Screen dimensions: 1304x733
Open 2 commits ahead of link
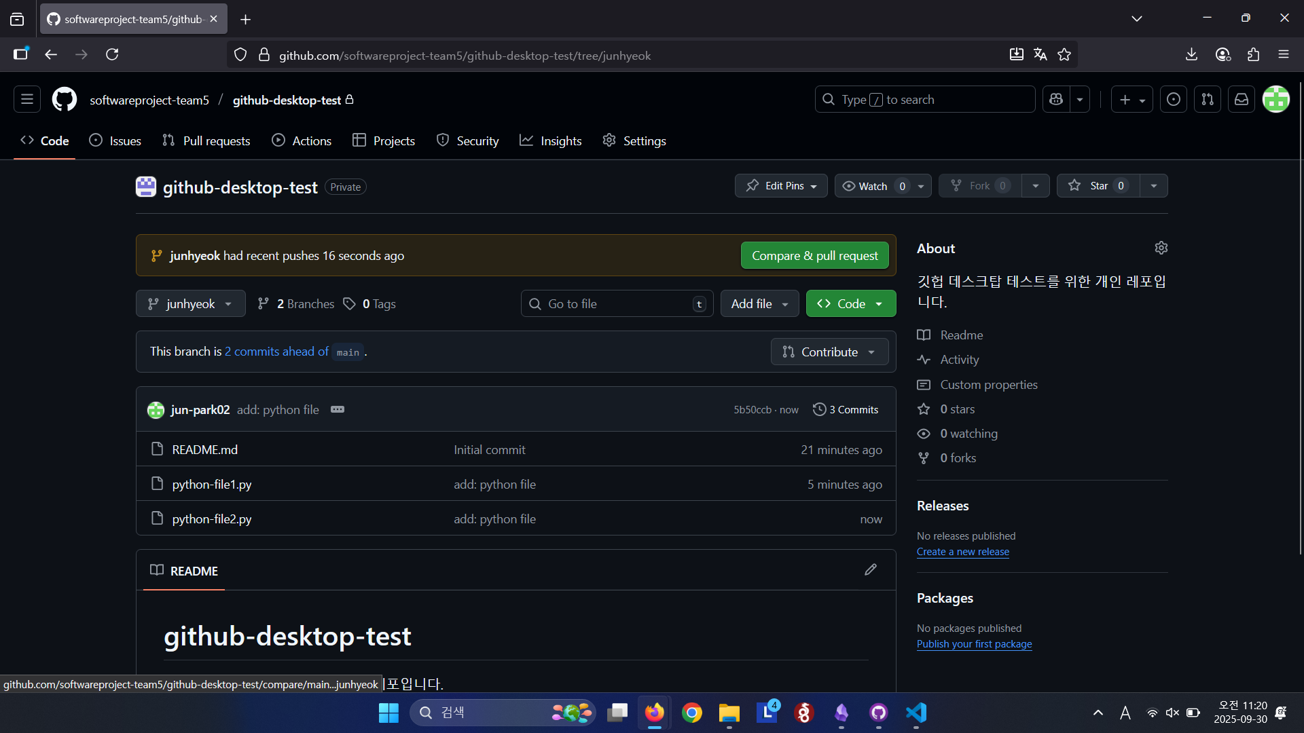(x=276, y=352)
